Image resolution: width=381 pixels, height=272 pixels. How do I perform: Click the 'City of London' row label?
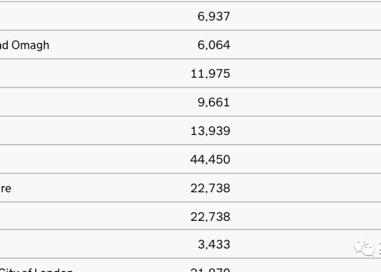[36, 270]
